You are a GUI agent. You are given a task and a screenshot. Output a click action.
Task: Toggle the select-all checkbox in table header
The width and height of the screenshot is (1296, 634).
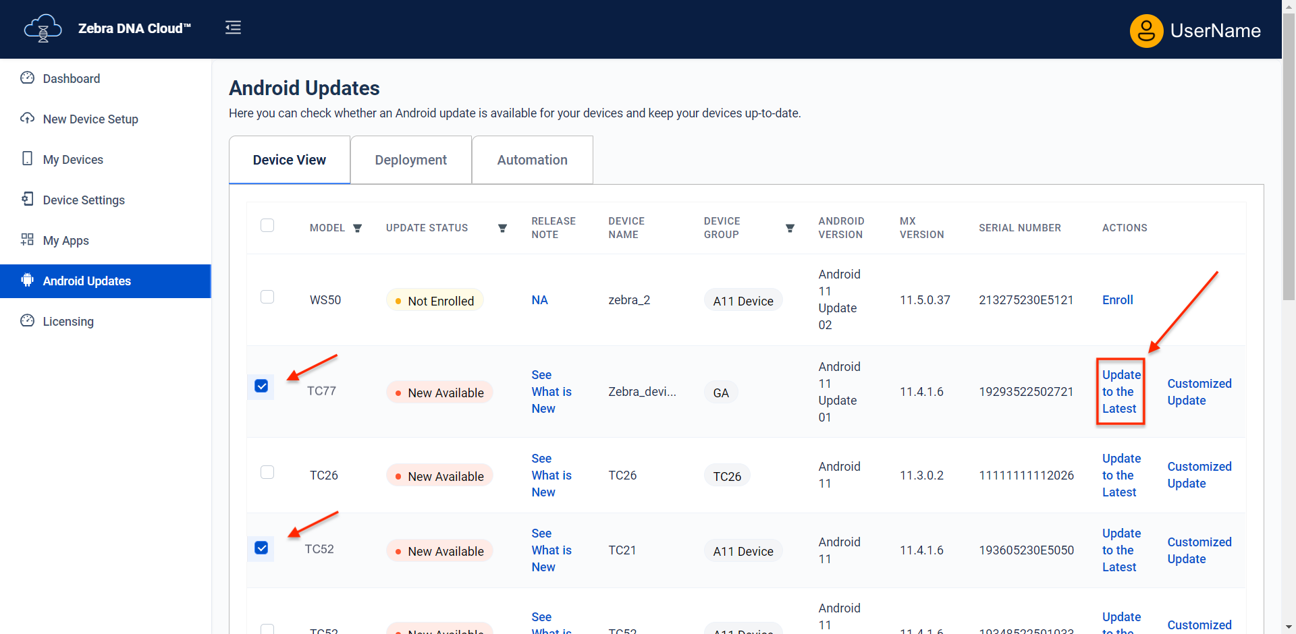[x=267, y=225]
